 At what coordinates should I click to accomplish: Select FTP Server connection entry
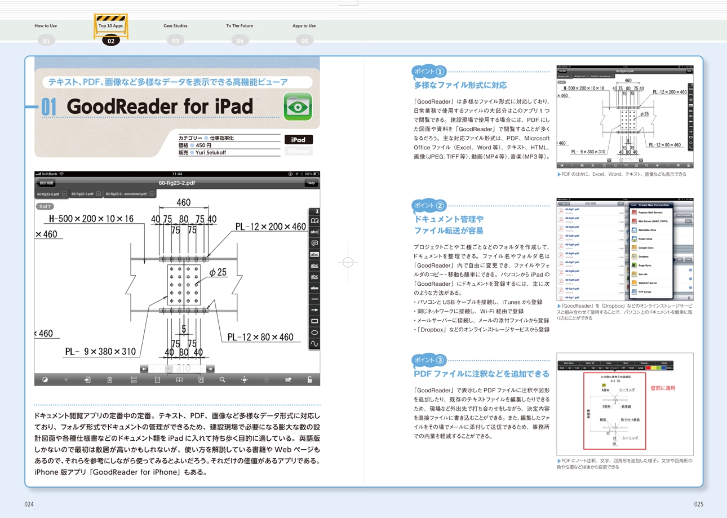tap(651, 292)
